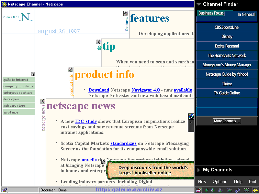This screenshot has width=259, height=194.
Task: Open the 'company / products' sidebar item
Action: click(18, 86)
